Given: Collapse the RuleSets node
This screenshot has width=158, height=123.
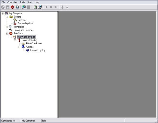Looking at the screenshot, I should click(7, 34).
